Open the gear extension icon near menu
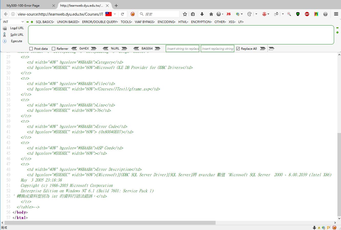 325,14
